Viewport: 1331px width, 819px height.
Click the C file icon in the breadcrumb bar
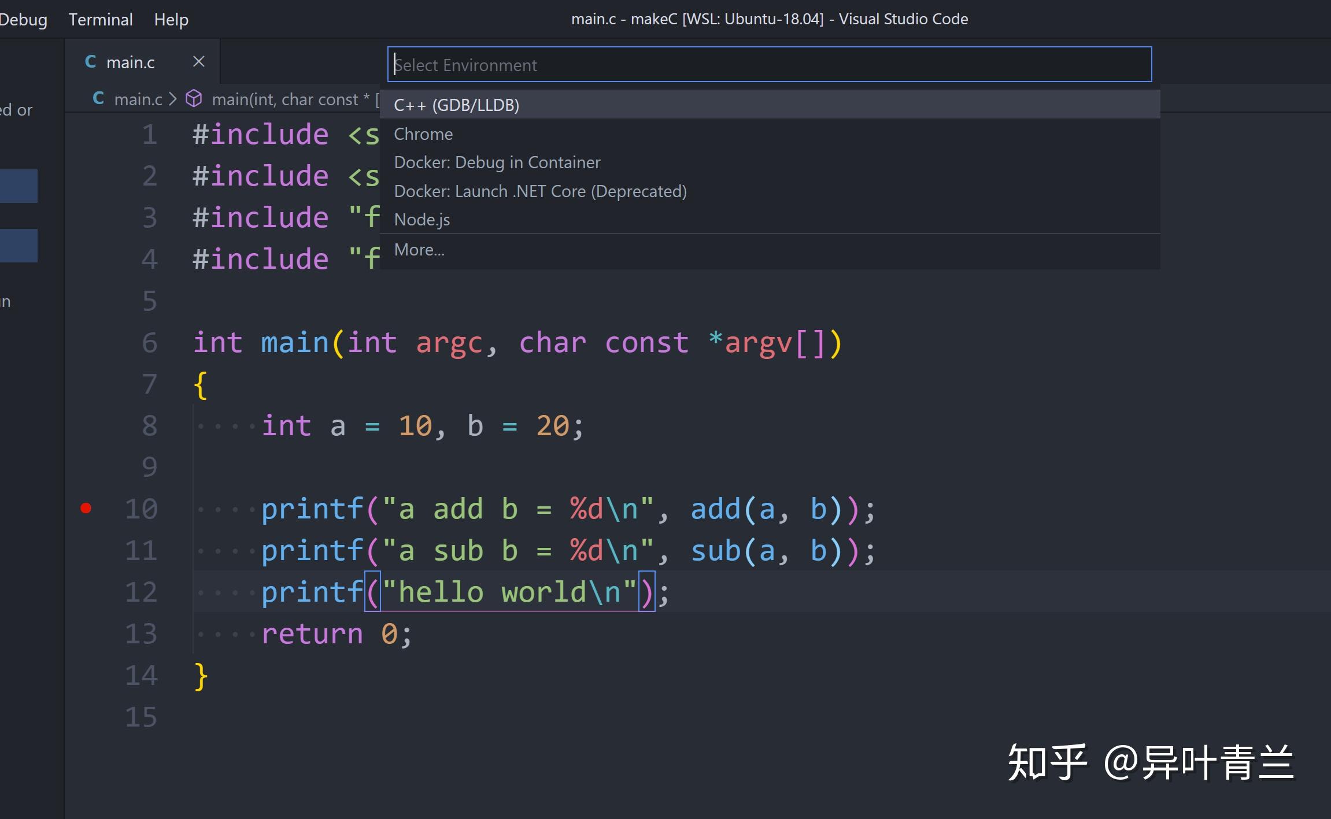pos(98,98)
